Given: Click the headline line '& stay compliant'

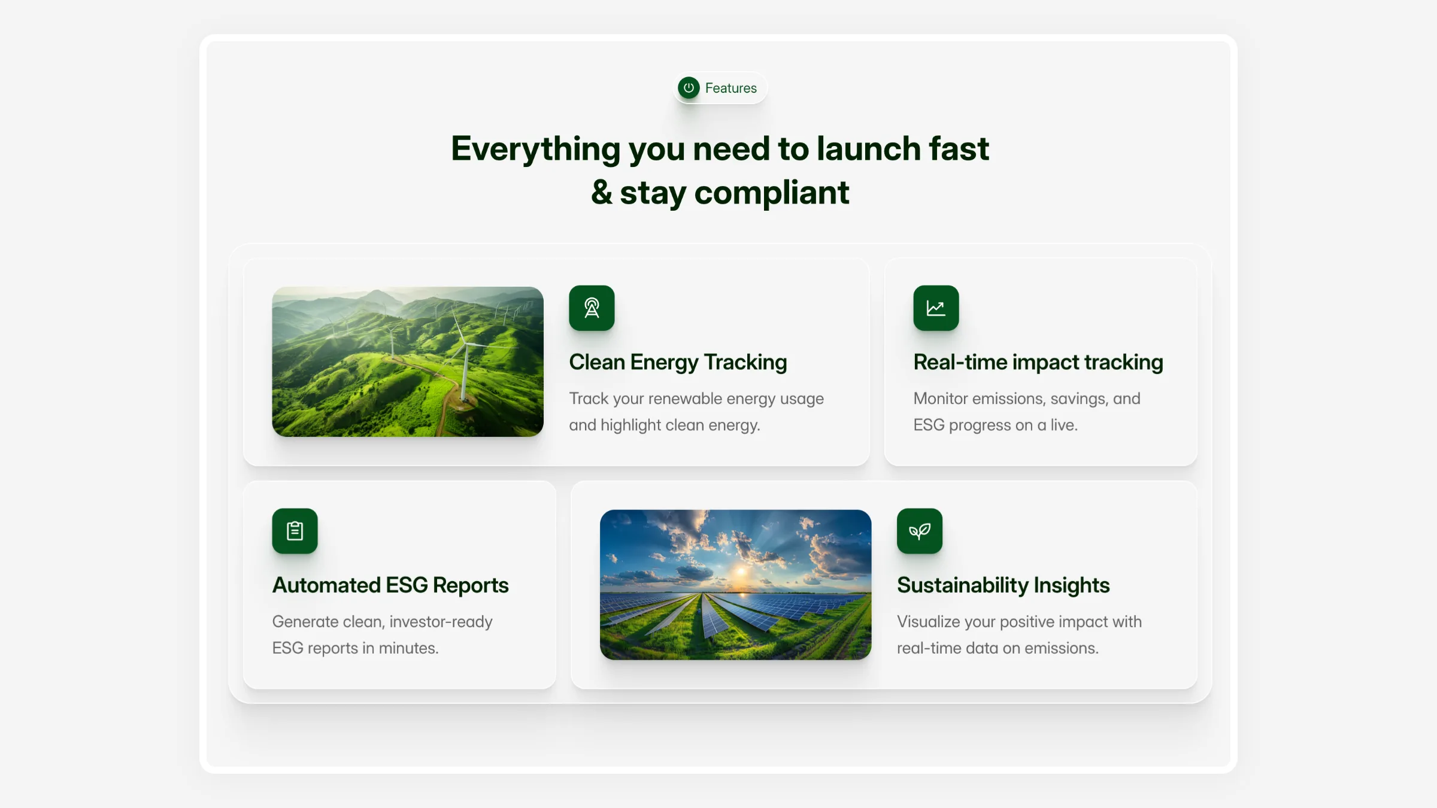Looking at the screenshot, I should point(720,193).
